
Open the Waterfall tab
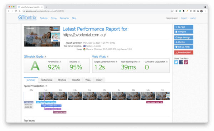(x=76, y=80)
